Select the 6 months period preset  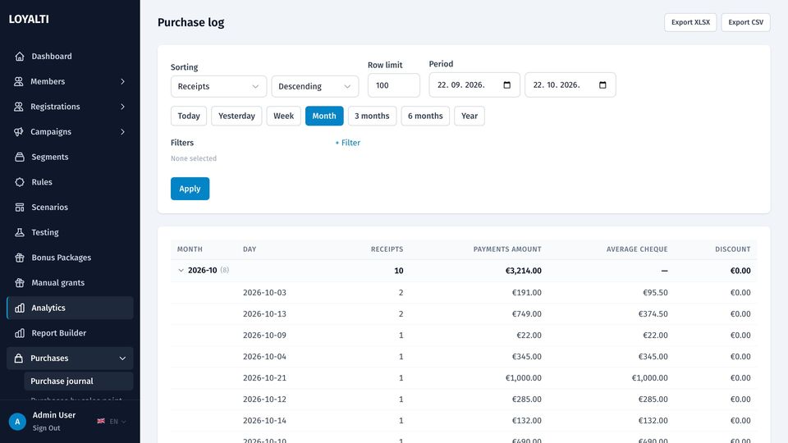click(x=425, y=116)
